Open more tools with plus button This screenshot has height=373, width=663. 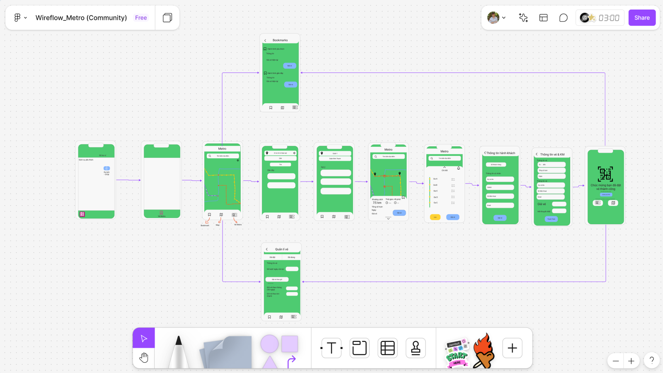pos(512,348)
